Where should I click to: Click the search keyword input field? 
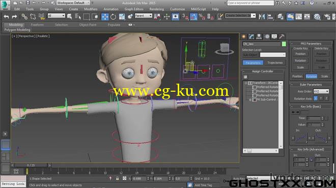pyautogui.click(x=250, y=3)
